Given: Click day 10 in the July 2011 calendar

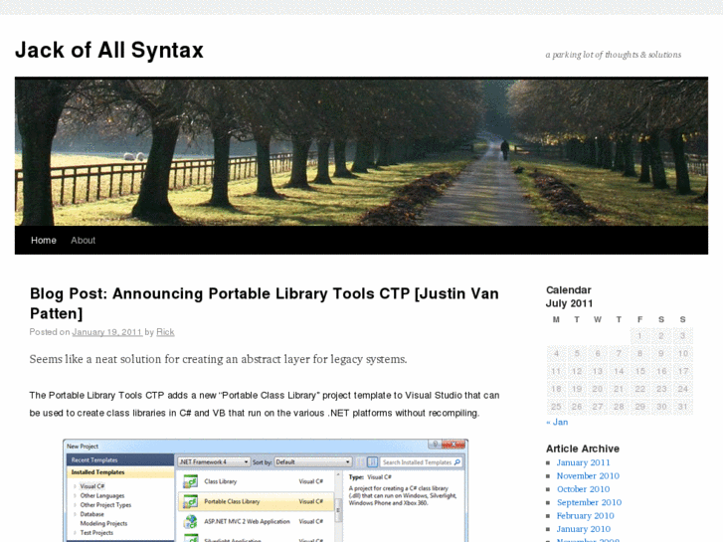Looking at the screenshot, I should [x=683, y=354].
